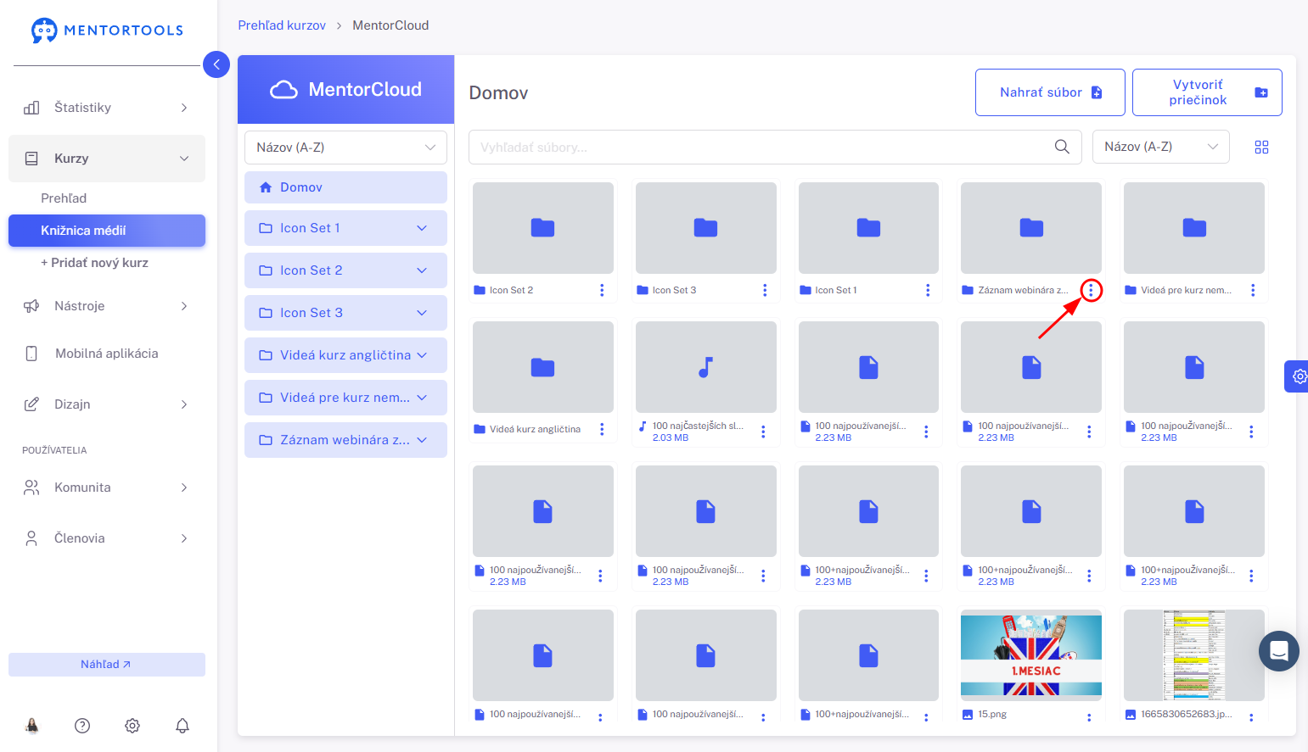This screenshot has width=1308, height=752.
Task: Open the notifications bell icon
Action: coord(182,726)
